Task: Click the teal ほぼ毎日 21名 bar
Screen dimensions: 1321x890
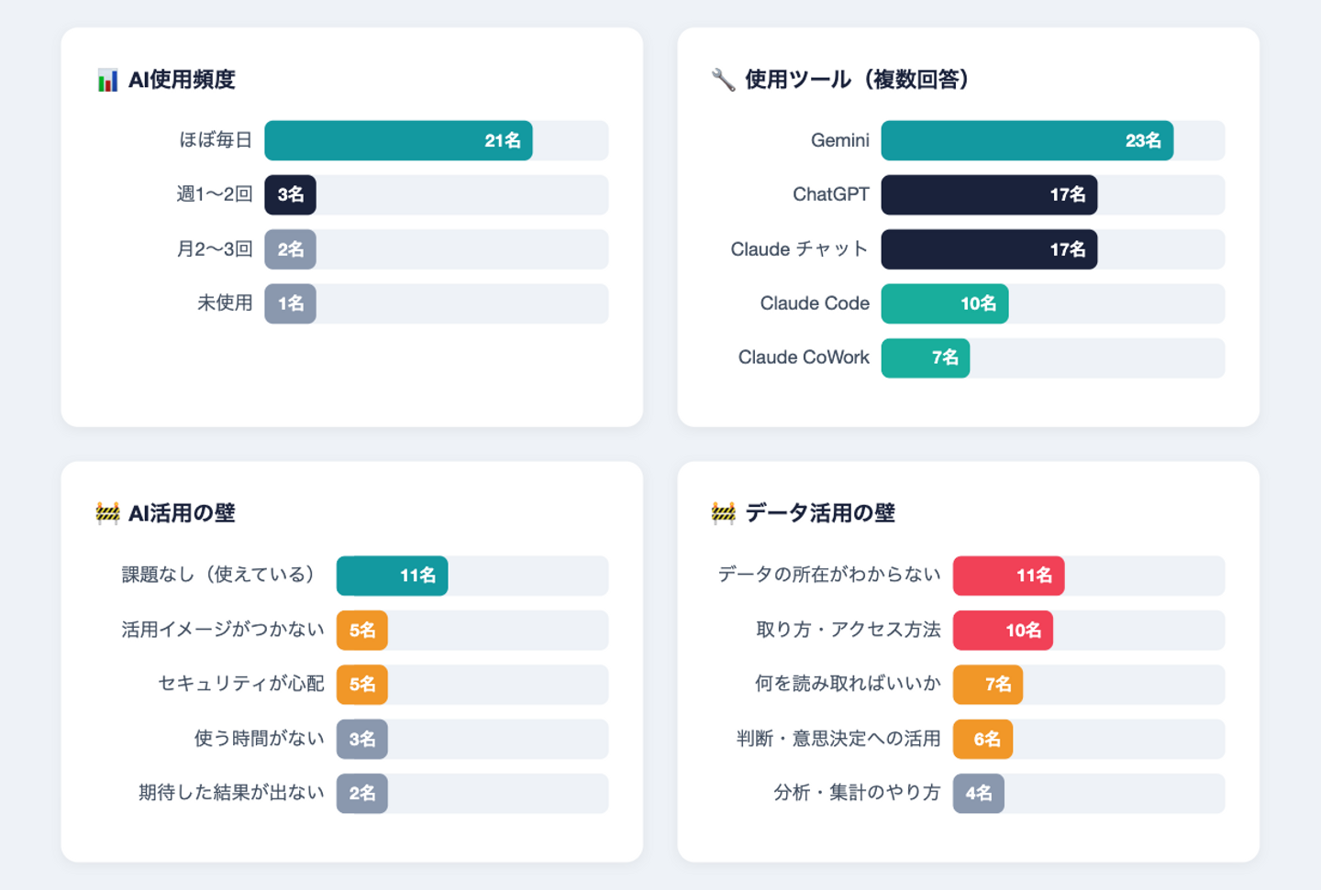Action: tap(398, 141)
